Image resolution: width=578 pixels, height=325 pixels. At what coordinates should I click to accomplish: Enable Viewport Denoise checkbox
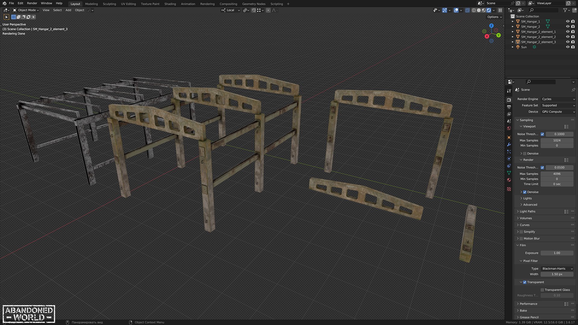click(x=525, y=153)
